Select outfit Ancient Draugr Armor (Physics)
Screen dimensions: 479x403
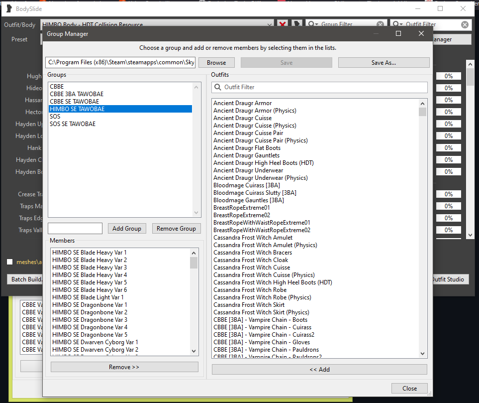(315, 111)
